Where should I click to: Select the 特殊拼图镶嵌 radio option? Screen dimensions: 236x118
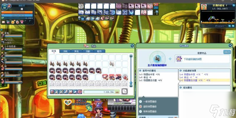coord(140,112)
